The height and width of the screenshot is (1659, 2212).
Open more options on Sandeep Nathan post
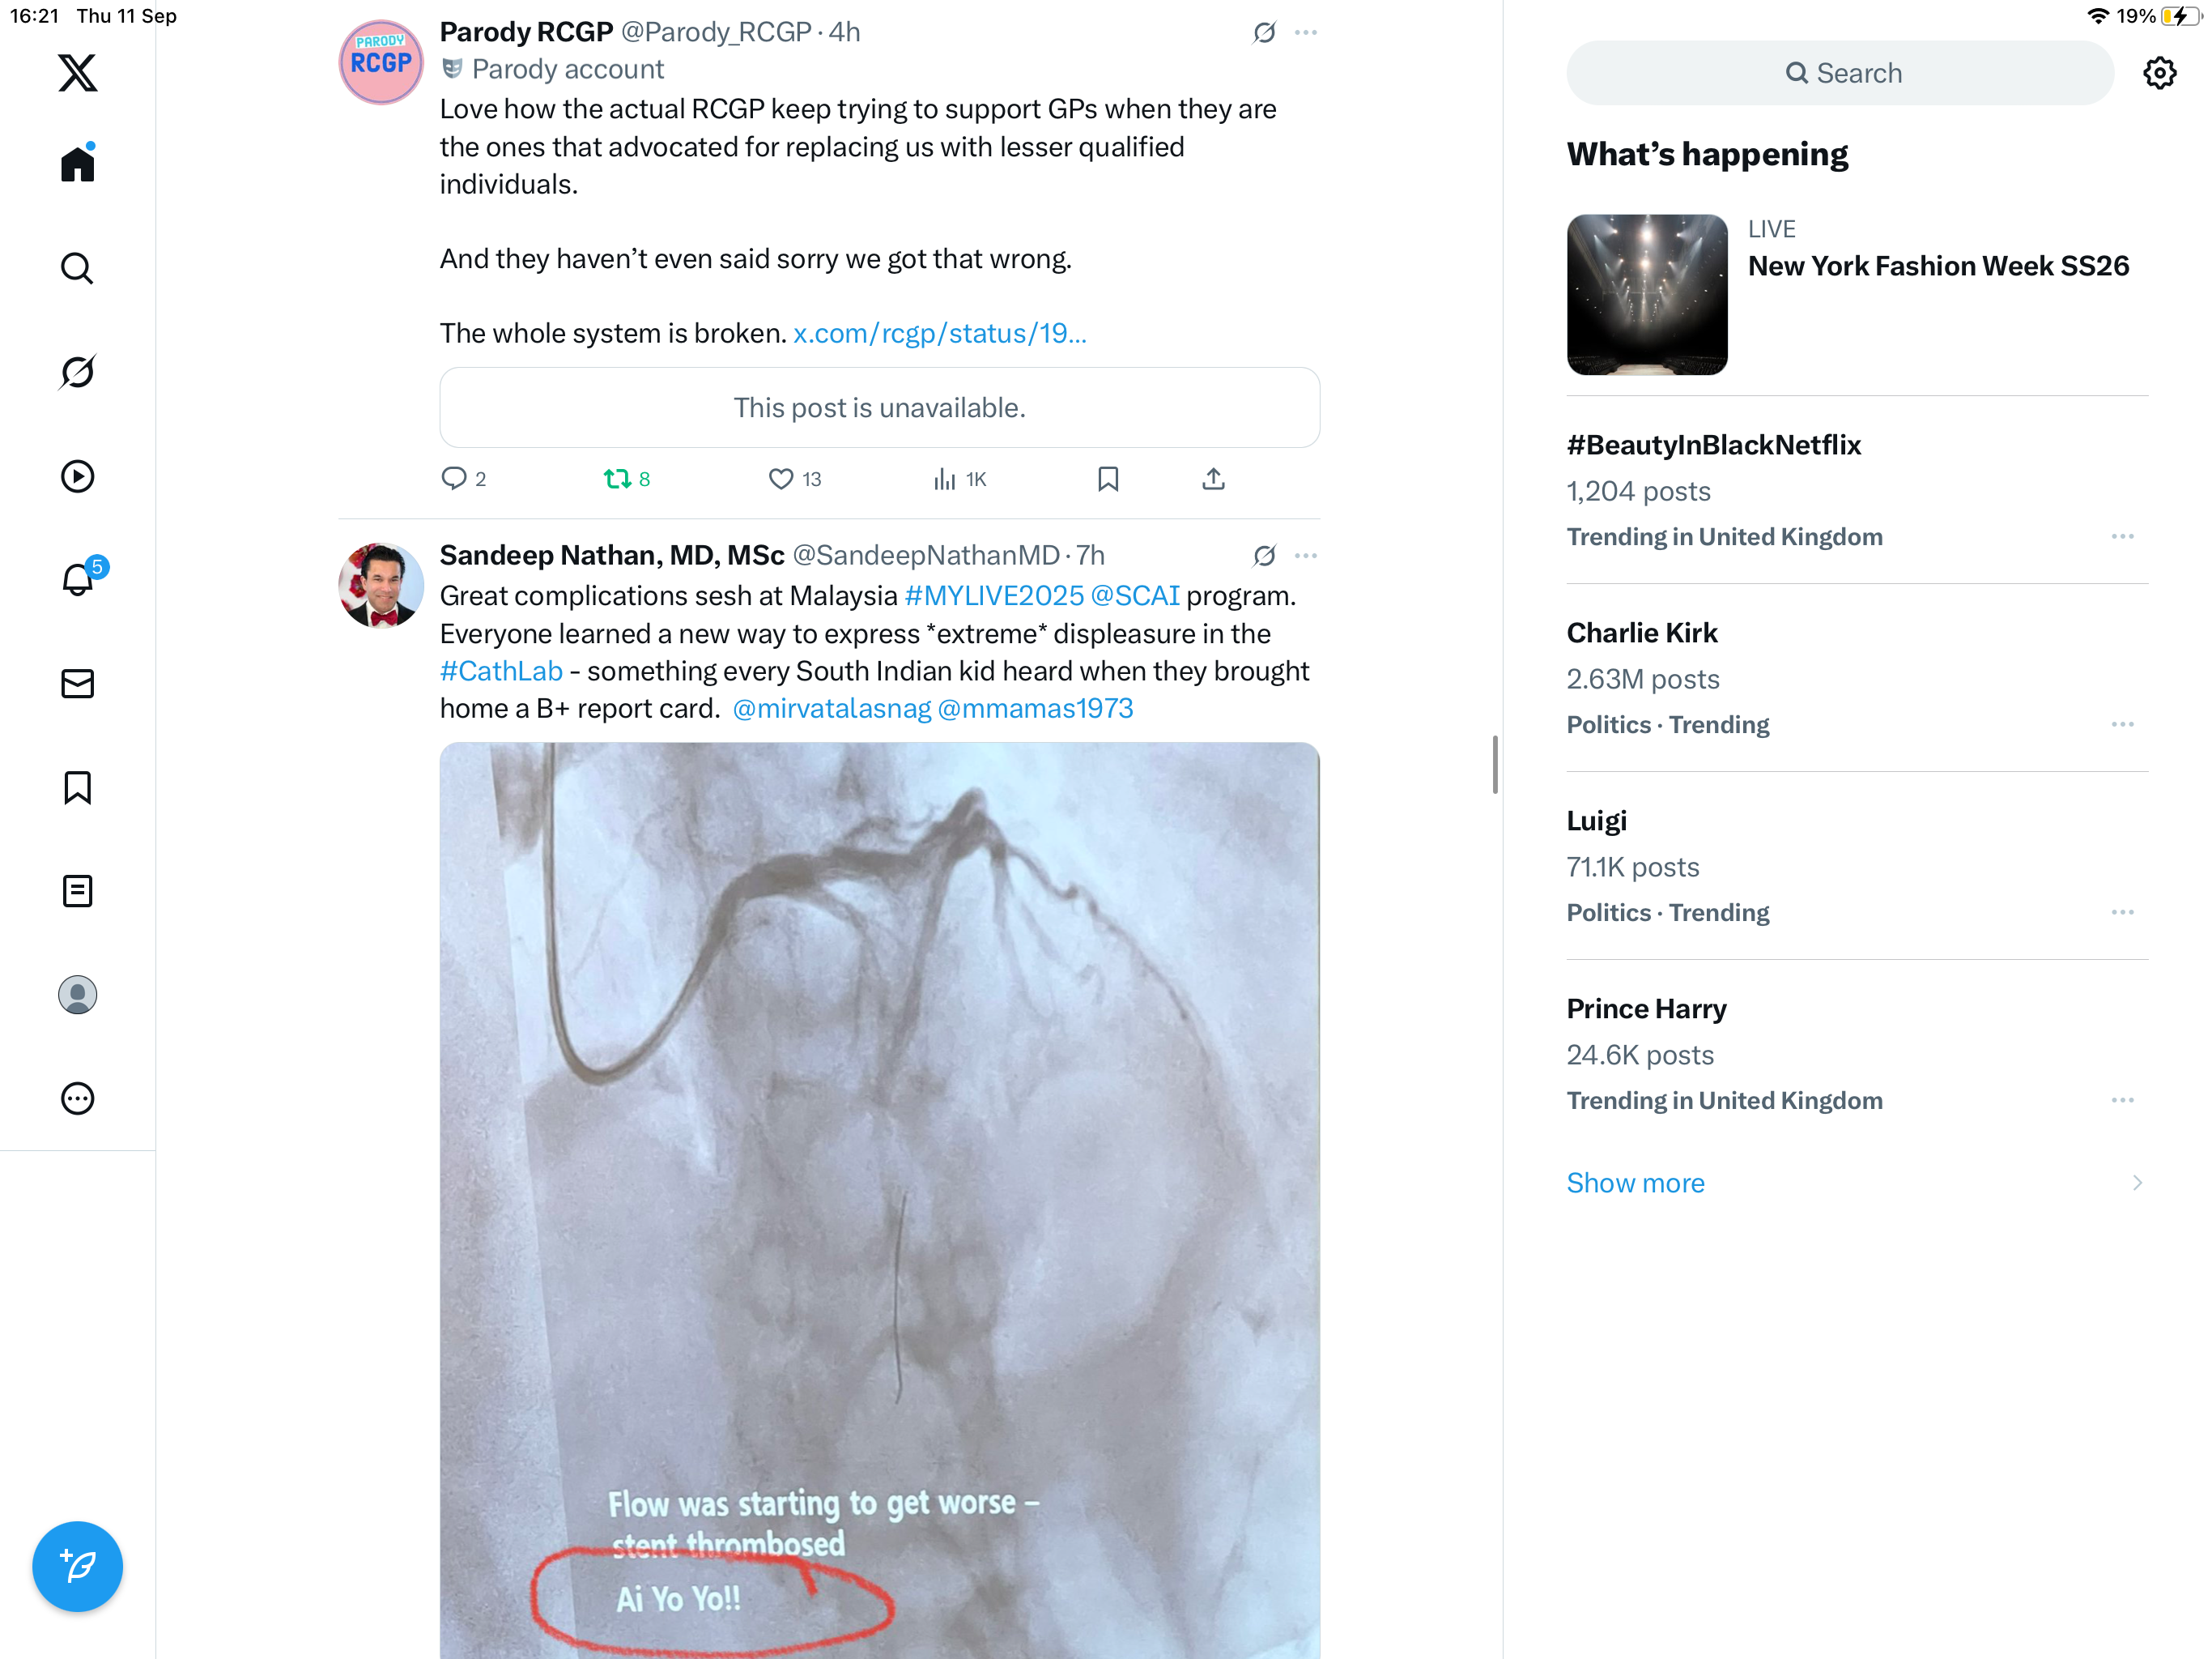[x=1305, y=556]
